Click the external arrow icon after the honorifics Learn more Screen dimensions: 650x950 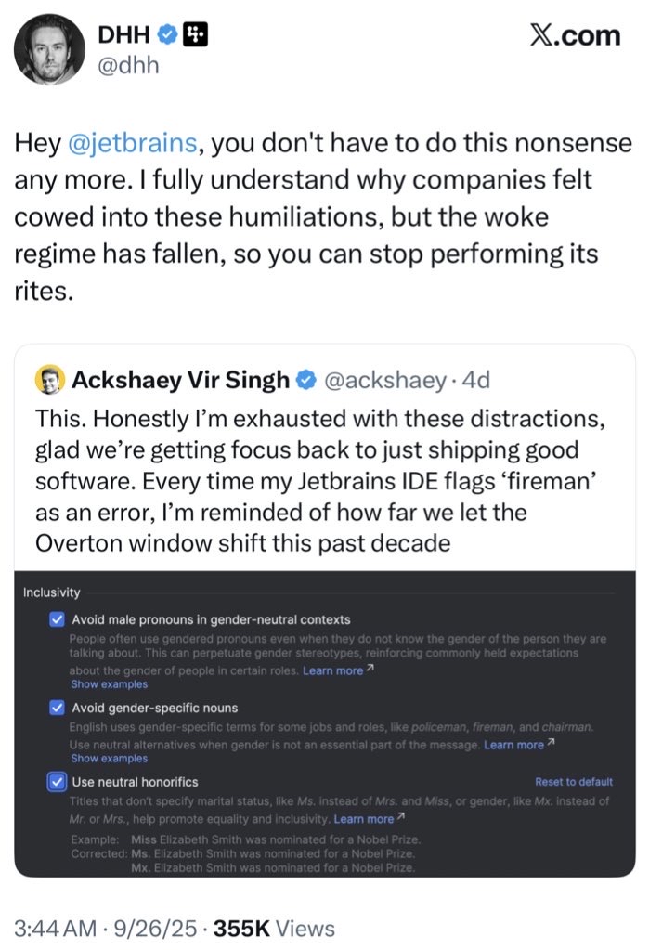(401, 818)
